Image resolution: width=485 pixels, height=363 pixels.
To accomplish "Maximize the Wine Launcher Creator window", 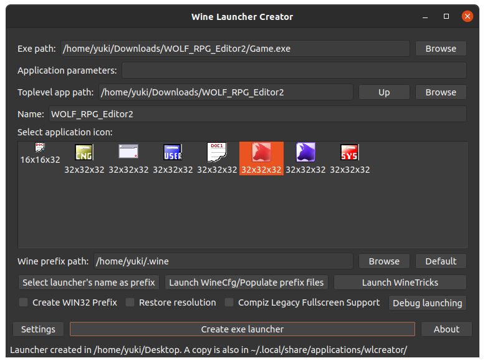I will (x=446, y=16).
